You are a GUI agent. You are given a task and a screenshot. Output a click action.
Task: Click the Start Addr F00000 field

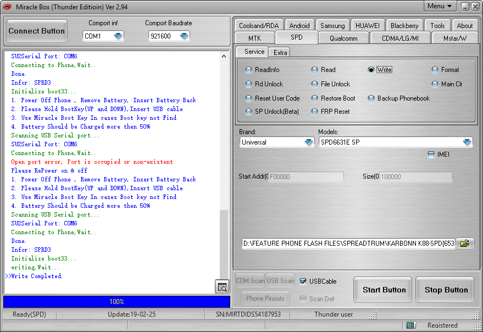(306, 176)
